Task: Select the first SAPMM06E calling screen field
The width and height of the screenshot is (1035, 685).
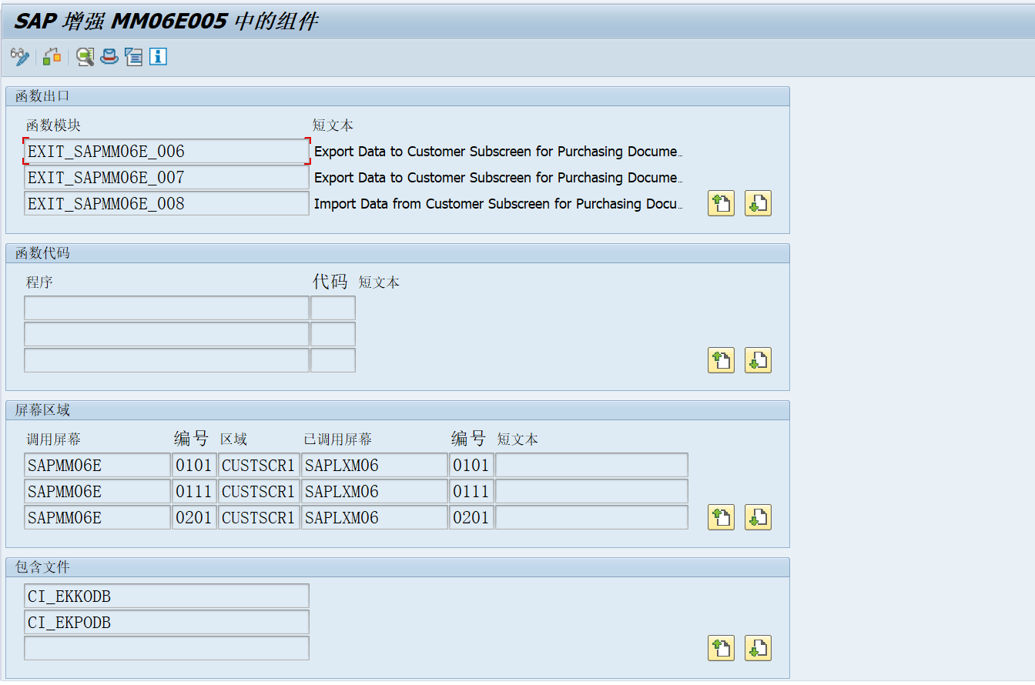Action: pos(96,465)
